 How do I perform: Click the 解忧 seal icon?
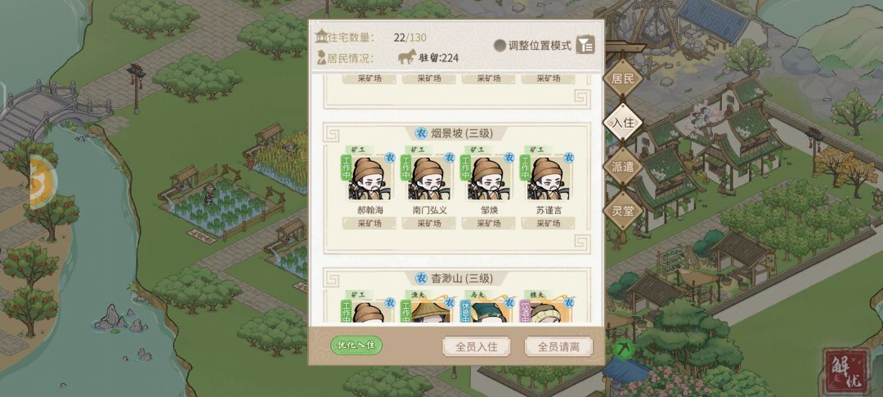[x=846, y=372]
